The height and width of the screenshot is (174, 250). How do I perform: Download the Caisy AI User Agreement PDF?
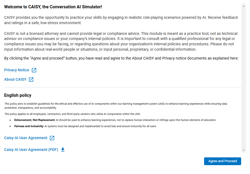pos(31,150)
